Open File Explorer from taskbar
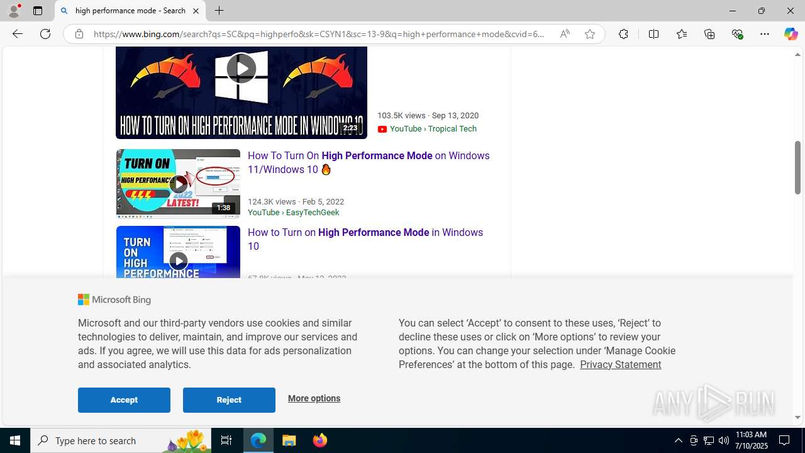The width and height of the screenshot is (805, 453). click(x=289, y=440)
